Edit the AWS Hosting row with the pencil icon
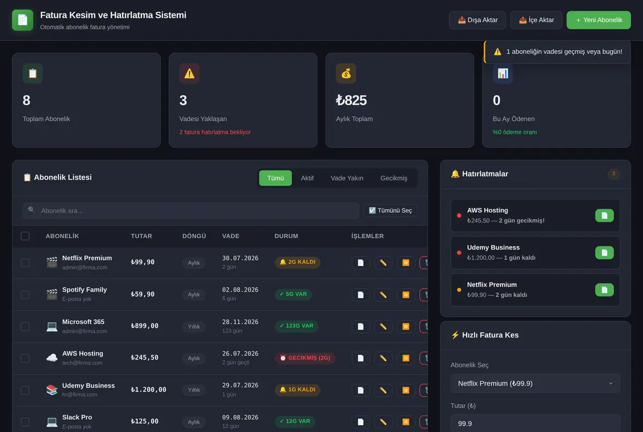Image resolution: width=643 pixels, height=432 pixels. [383, 358]
